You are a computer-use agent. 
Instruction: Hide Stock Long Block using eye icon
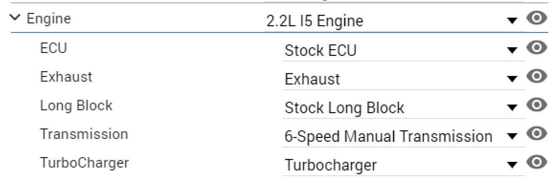(x=537, y=105)
